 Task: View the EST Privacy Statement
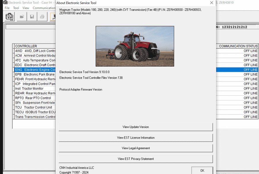point(136,159)
